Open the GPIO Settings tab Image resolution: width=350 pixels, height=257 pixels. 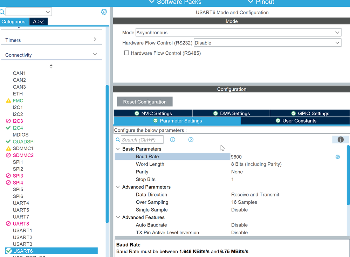[x=310, y=113]
